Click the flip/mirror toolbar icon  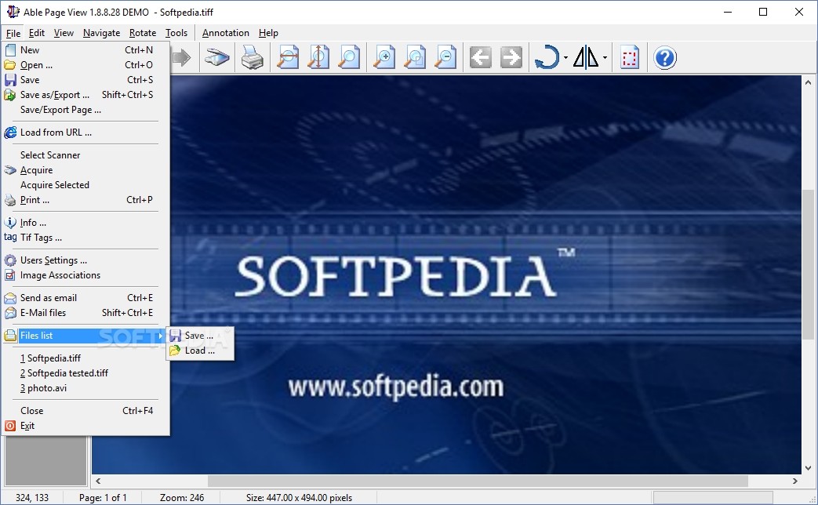click(586, 57)
